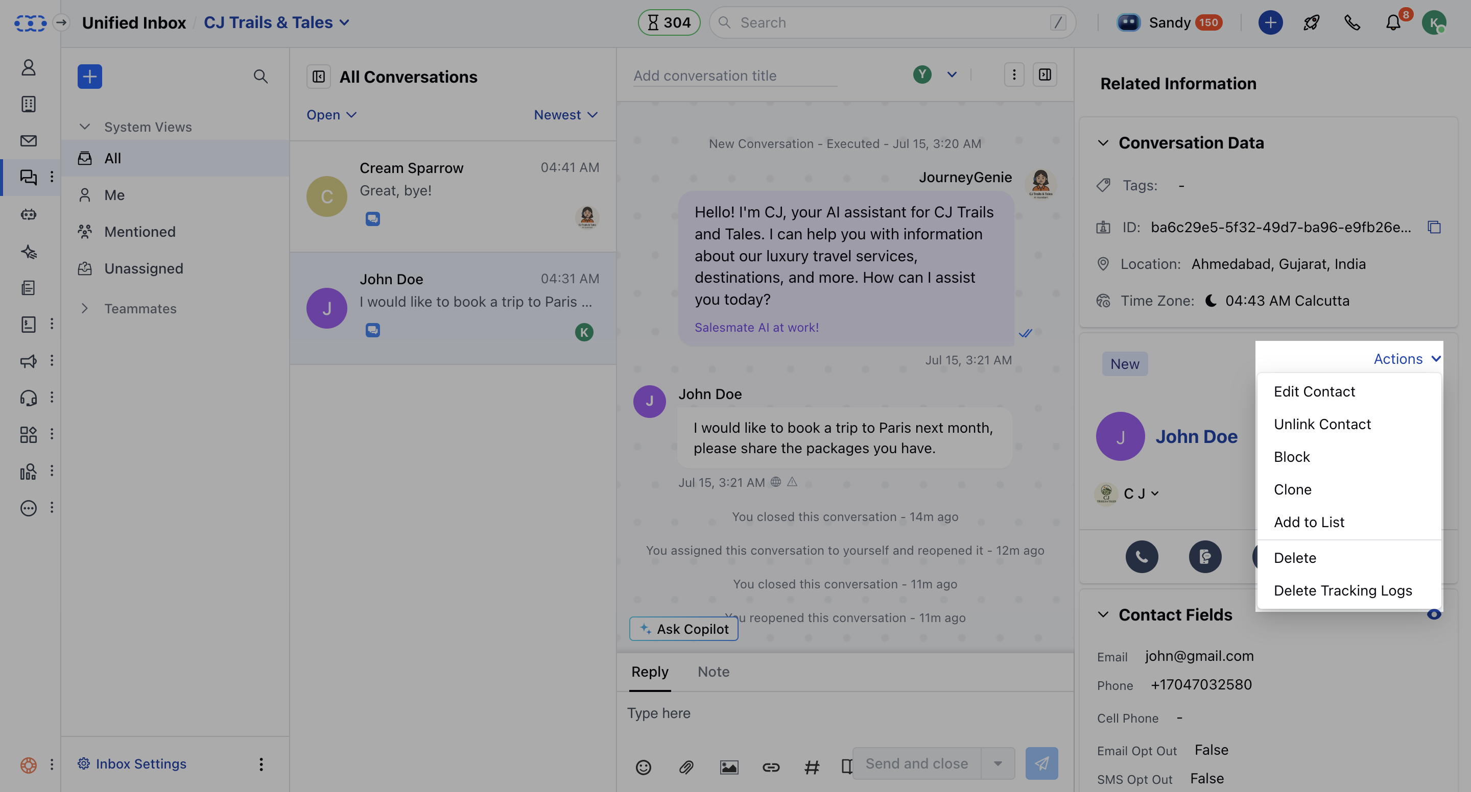Attach a file with the paperclip icon
Viewport: 1471px width, 792px height.
tap(686, 768)
